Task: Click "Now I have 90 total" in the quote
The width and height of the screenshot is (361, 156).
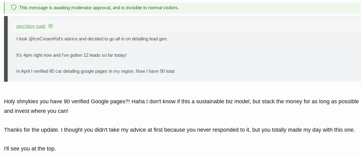Action: 155,71
